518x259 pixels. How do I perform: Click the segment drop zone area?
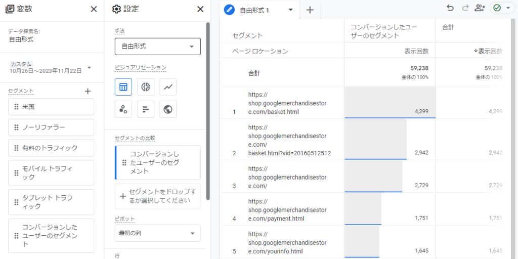158,196
